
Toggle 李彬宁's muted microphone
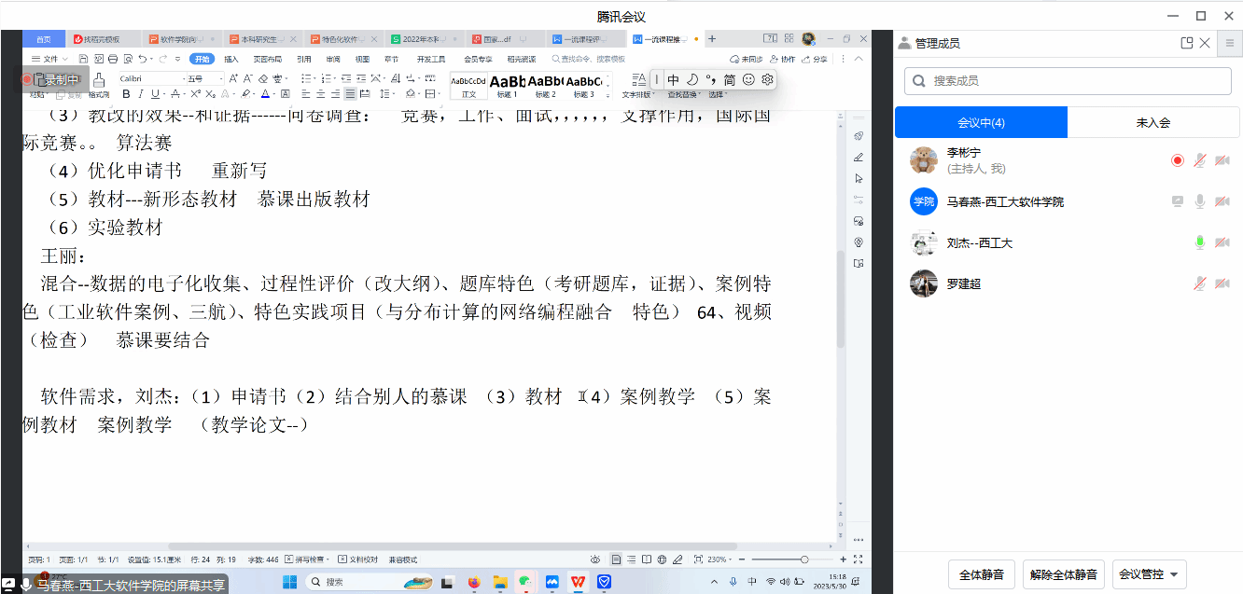coord(1200,160)
